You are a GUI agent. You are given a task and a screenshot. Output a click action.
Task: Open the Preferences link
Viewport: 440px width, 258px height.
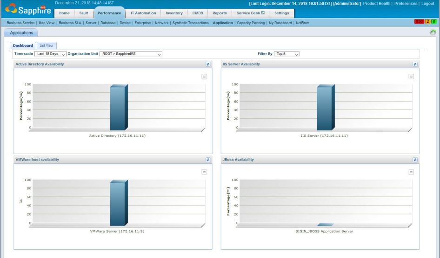(406, 4)
